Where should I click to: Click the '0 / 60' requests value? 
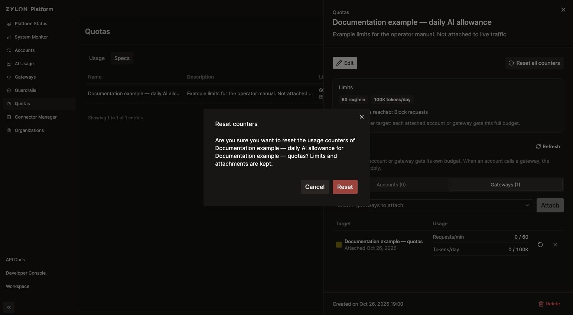(521, 237)
